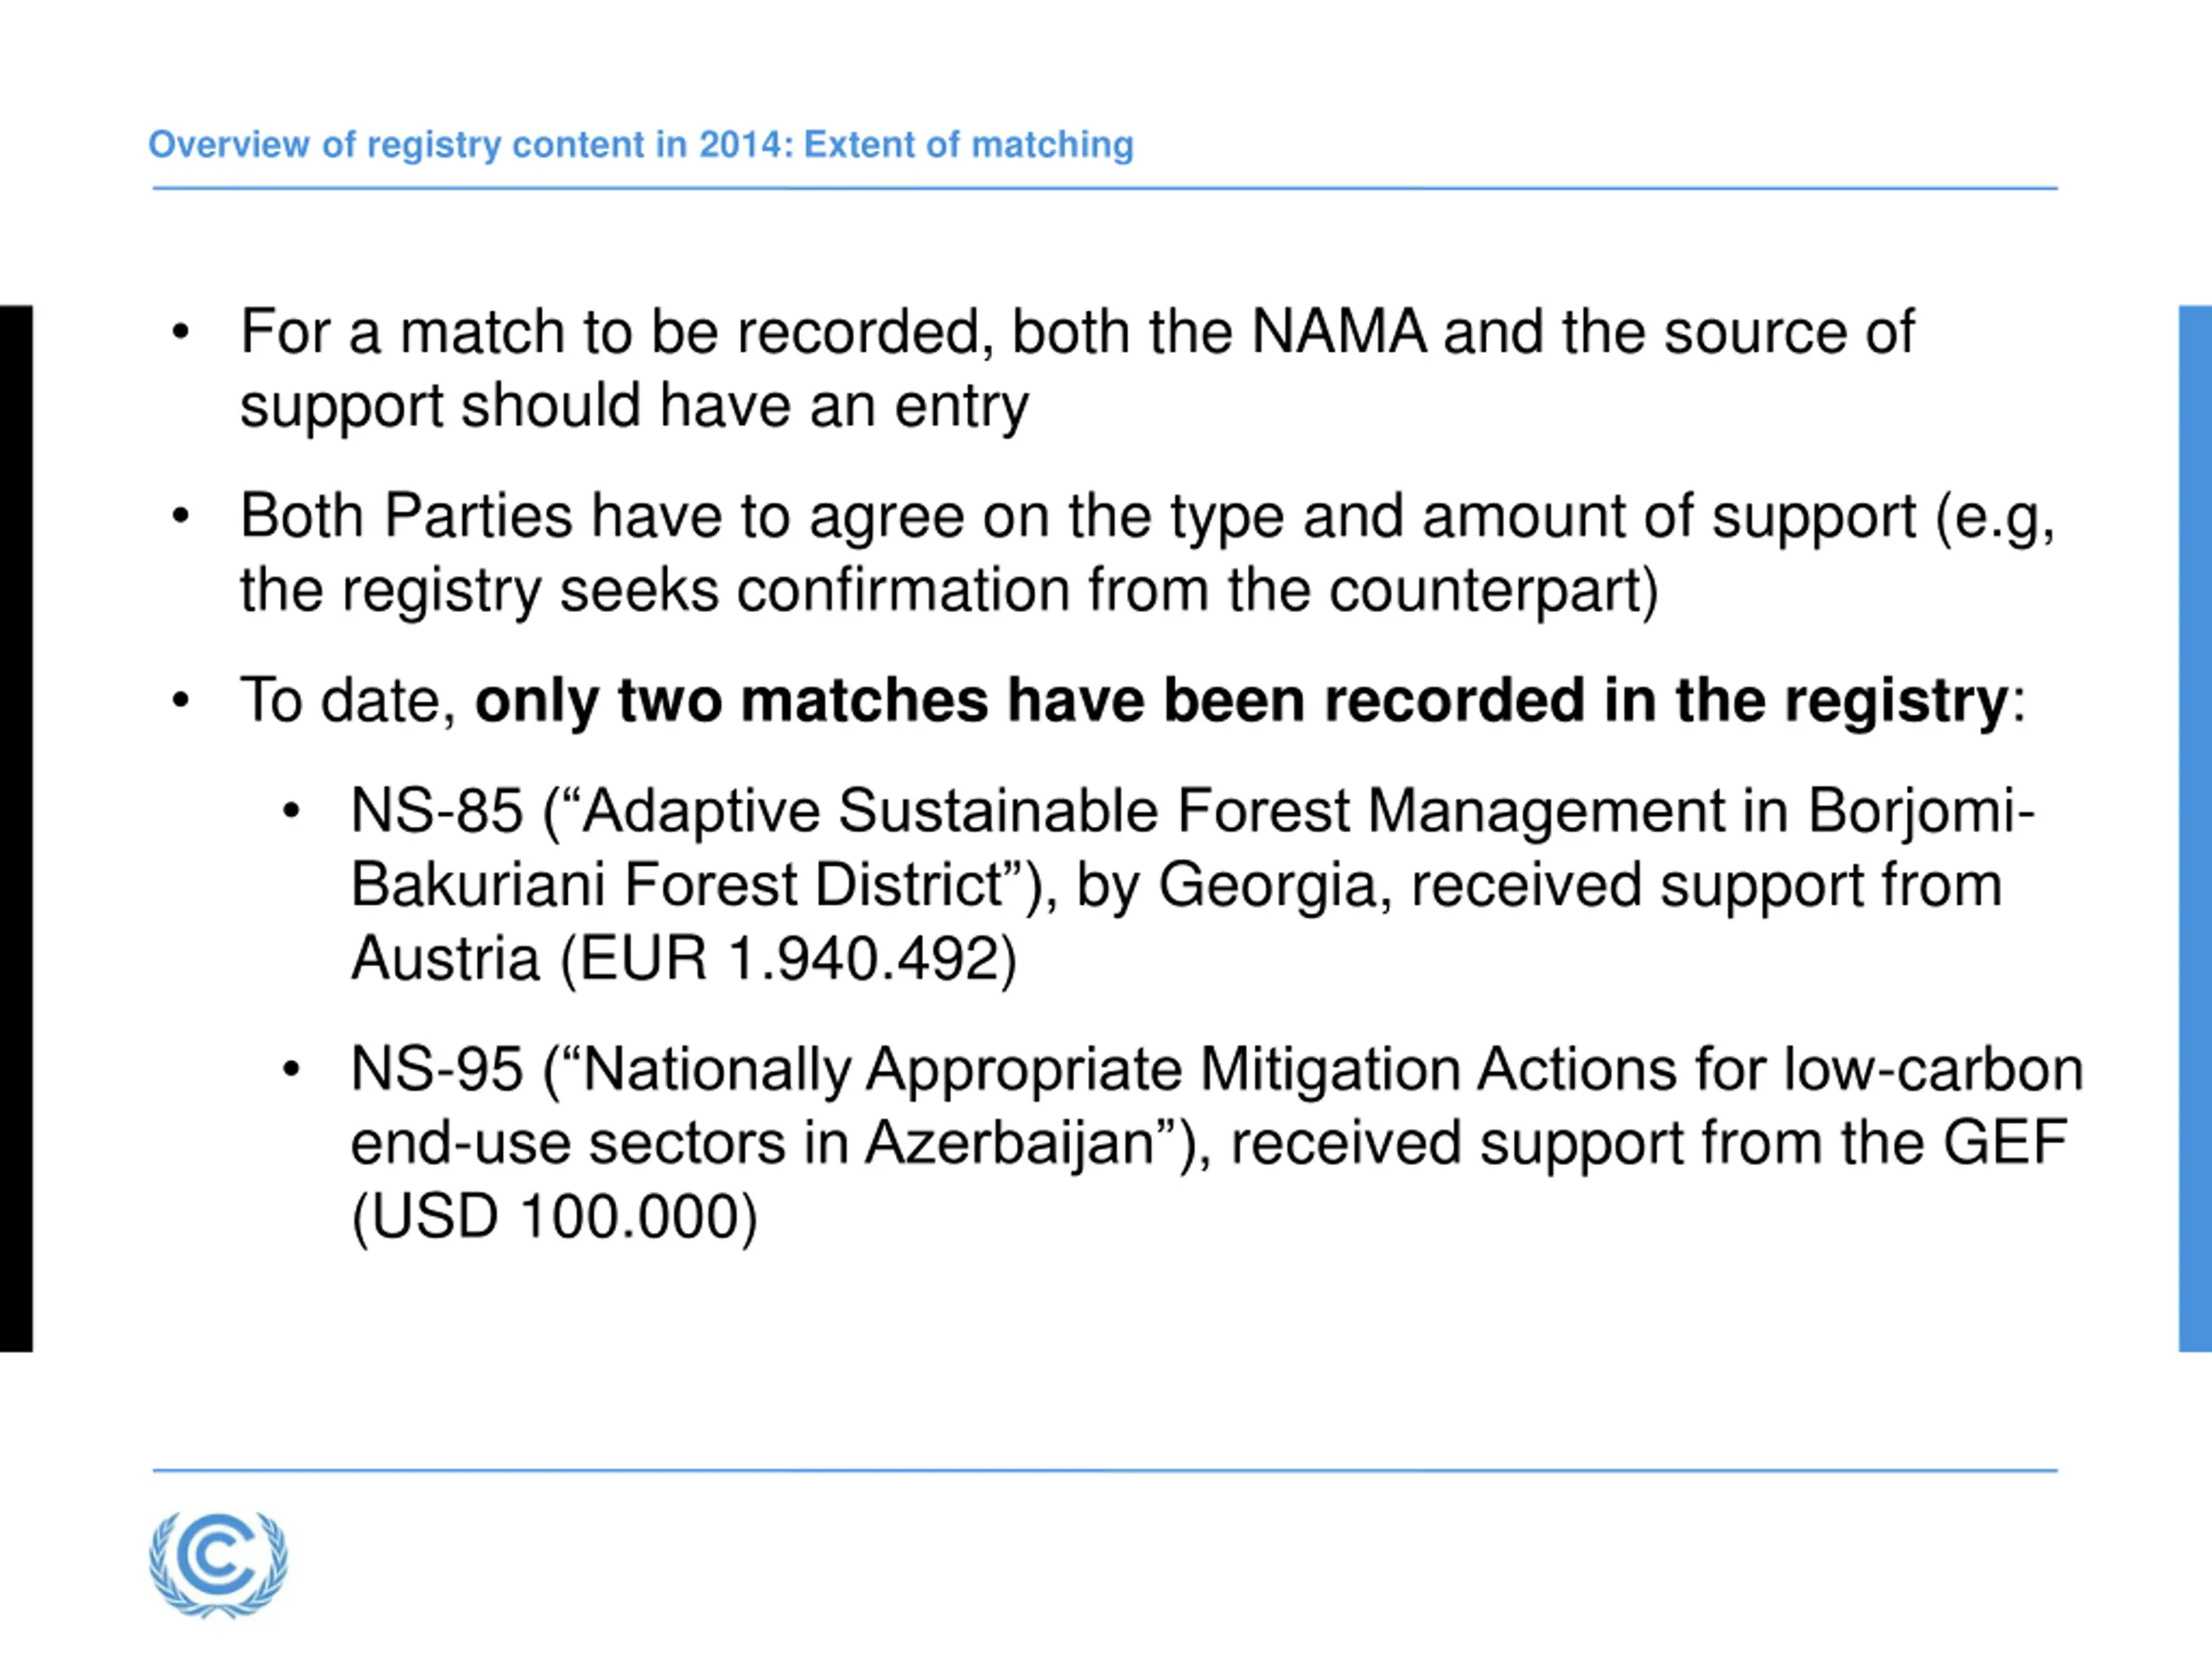Image resolution: width=2212 pixels, height=1659 pixels.
Task: Click the blue line under the title
Action: pyautogui.click(x=1105, y=188)
